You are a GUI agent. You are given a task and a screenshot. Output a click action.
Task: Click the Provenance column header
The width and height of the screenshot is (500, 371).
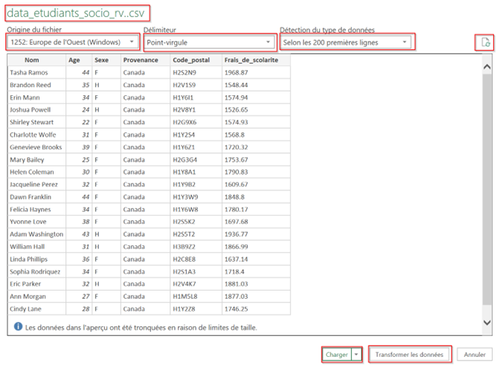(141, 60)
